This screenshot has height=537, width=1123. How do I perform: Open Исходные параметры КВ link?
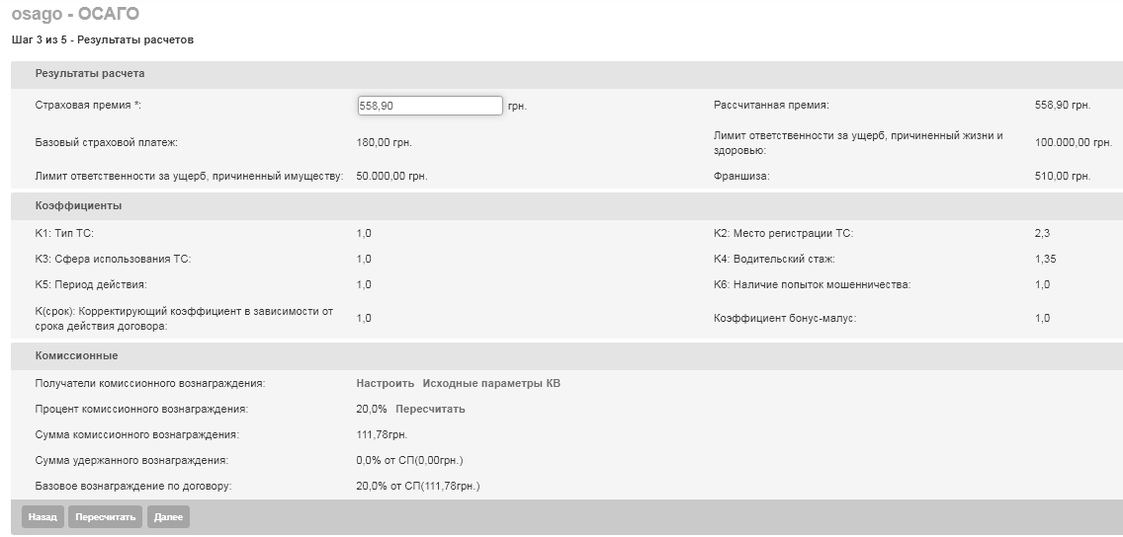click(491, 383)
